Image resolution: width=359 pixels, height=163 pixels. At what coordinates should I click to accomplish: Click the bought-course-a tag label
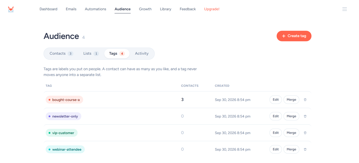[64, 100]
